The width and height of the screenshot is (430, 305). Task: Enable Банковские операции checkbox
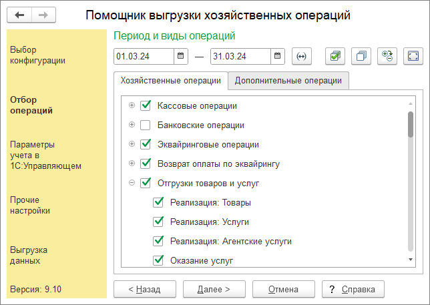point(146,125)
